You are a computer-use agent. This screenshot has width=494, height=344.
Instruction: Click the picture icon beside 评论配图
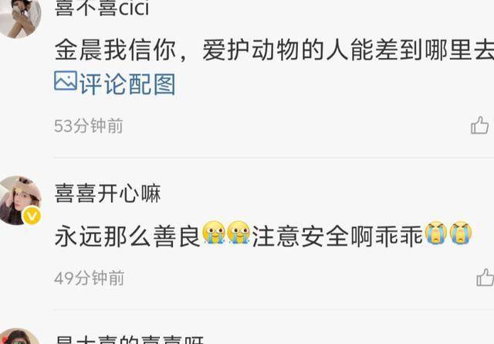(x=66, y=81)
